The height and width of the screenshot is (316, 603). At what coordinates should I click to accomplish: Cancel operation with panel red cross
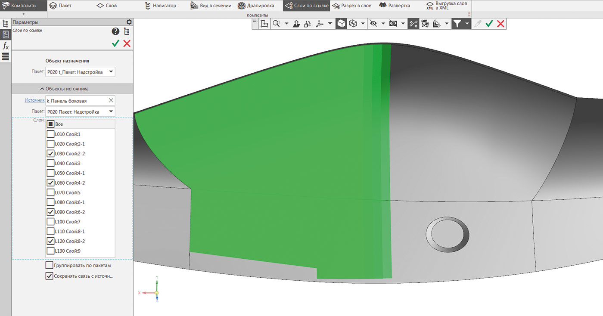pos(127,43)
